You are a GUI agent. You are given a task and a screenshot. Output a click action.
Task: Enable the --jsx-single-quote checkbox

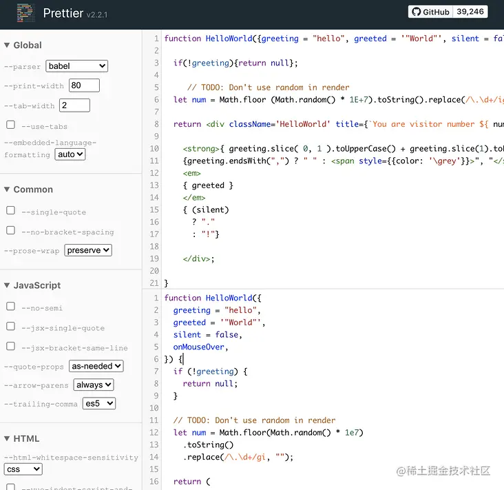10,326
